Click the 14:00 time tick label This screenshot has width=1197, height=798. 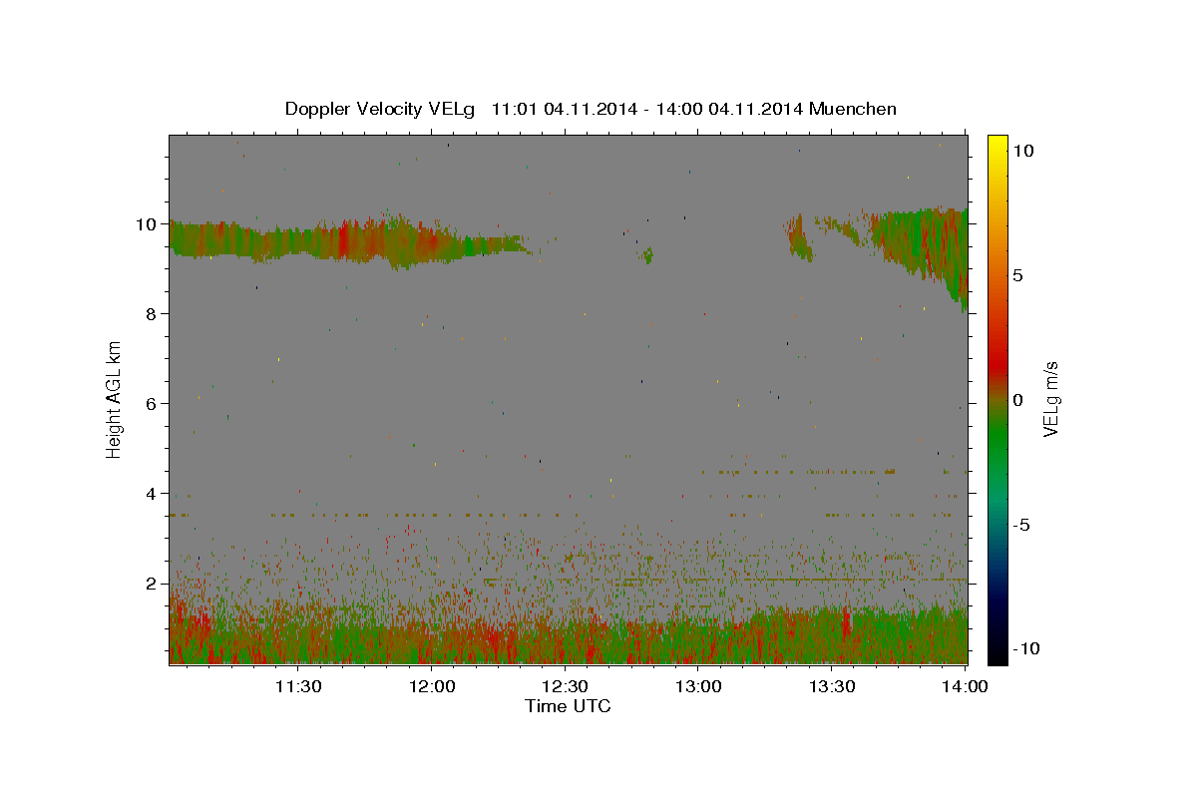965,686
